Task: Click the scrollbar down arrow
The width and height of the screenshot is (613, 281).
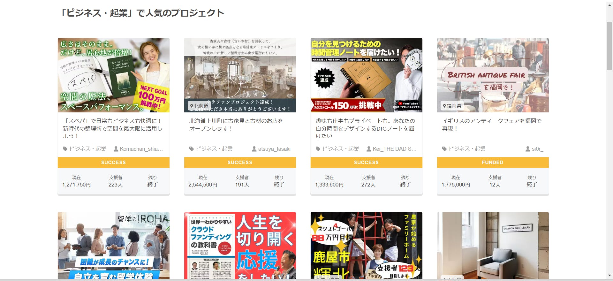Action: (609, 275)
